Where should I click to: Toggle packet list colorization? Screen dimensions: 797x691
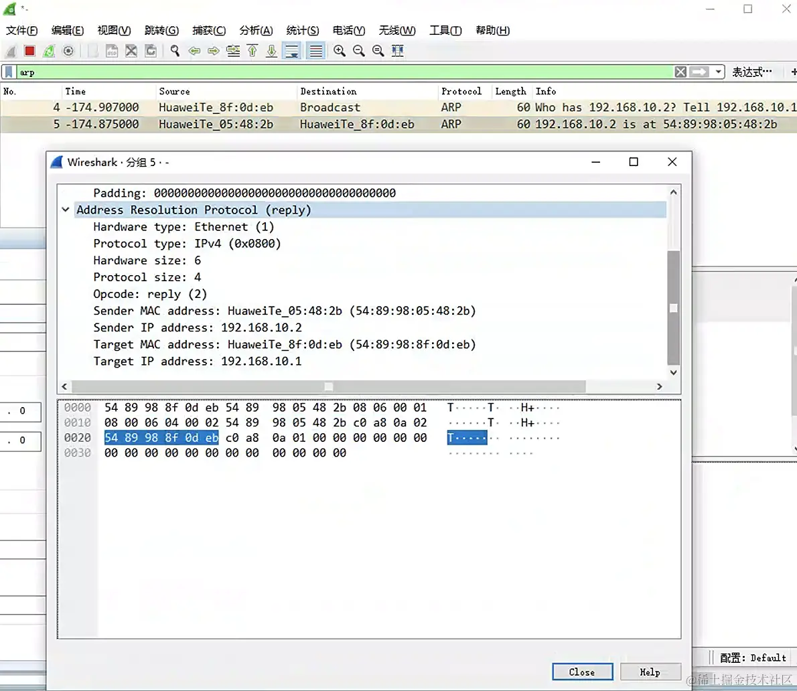coord(315,51)
